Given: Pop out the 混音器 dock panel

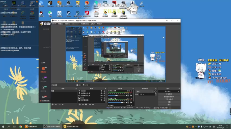Looking at the screenshot, I should (133, 89).
